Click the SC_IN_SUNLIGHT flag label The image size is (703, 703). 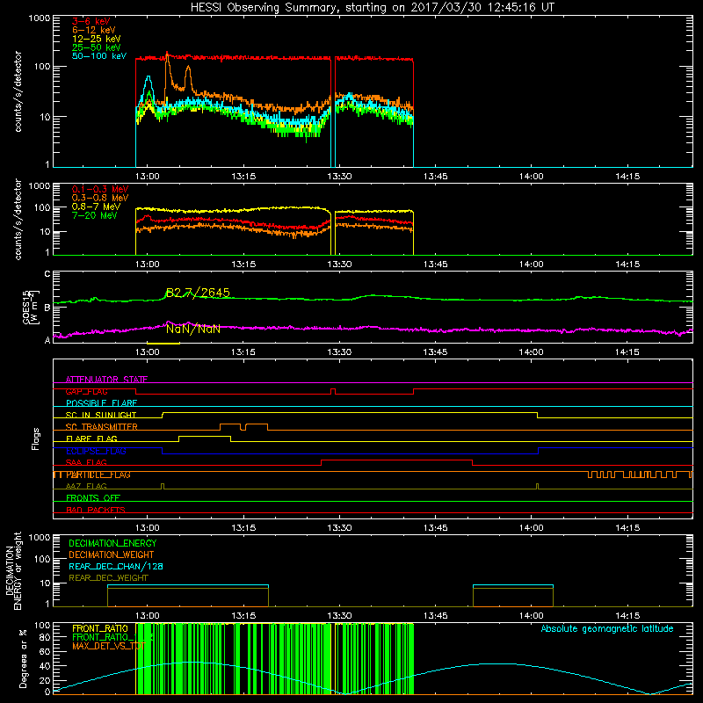point(101,415)
